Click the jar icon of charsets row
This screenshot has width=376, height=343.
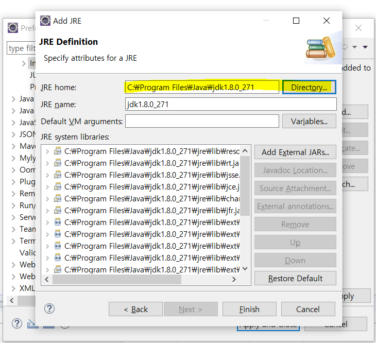pyautogui.click(x=58, y=198)
